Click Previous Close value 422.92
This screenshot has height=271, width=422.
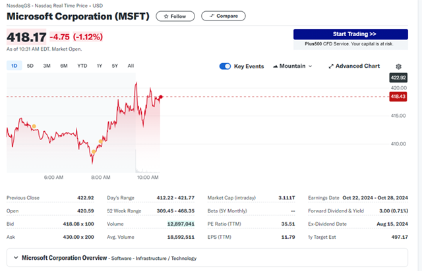point(86,198)
